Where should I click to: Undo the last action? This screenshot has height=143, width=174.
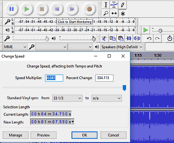pos(149,38)
